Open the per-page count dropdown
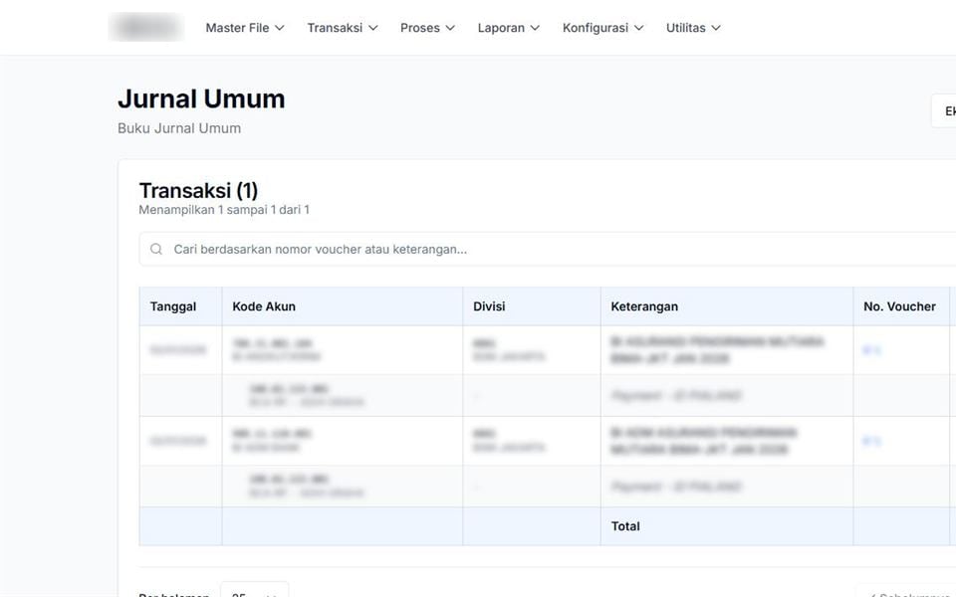The image size is (956, 597). click(254, 591)
